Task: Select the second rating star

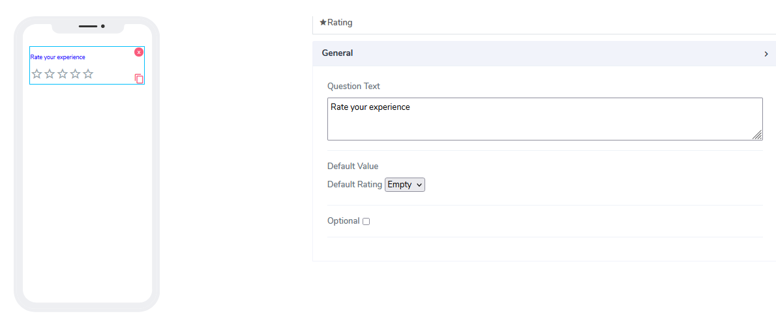Action: pos(50,74)
